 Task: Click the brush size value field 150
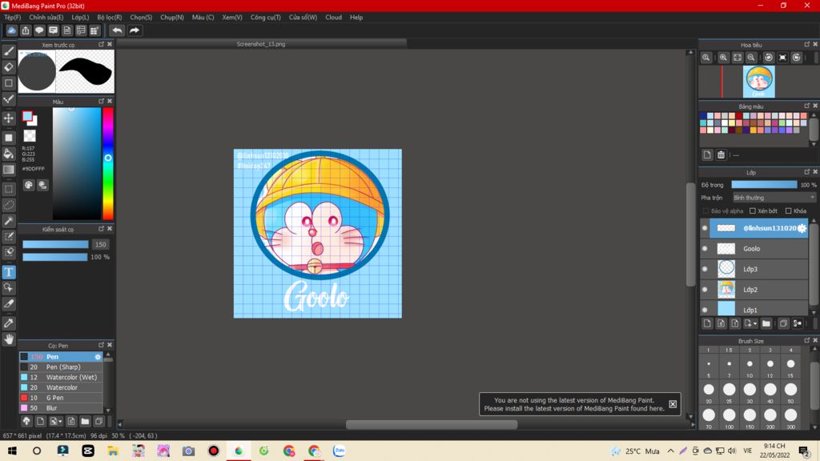[x=100, y=244]
